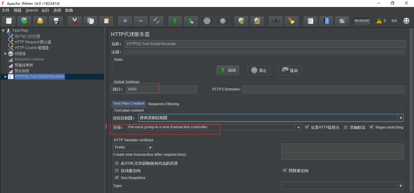Click the 启动 start button
The width and height of the screenshot is (414, 193).
[228, 70]
